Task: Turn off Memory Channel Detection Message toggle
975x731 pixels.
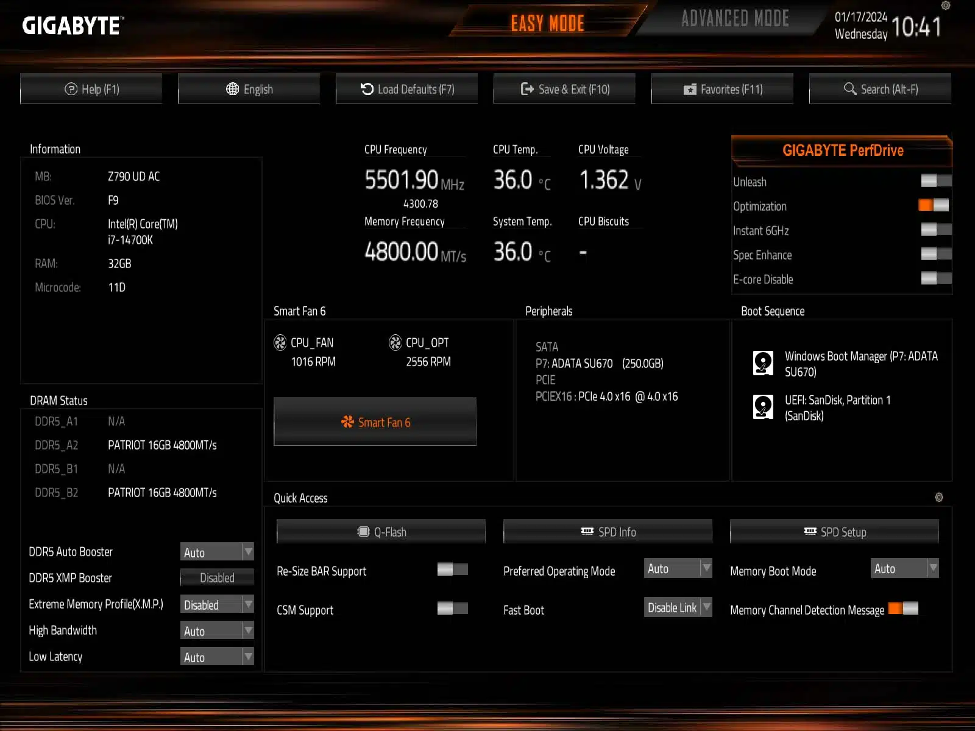Action: point(903,608)
